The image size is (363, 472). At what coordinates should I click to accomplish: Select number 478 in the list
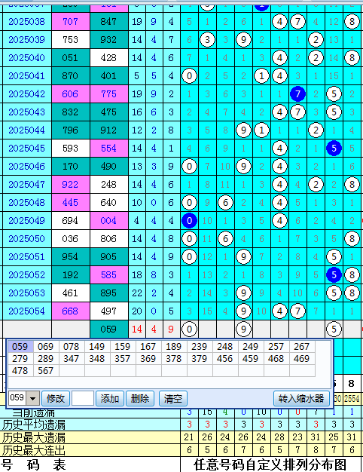[x=20, y=370]
